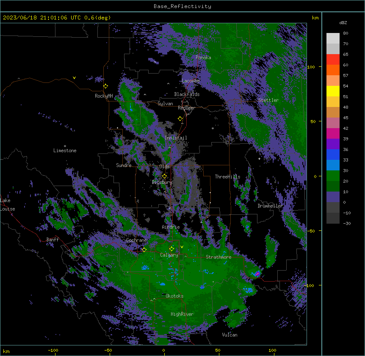365x356 pixels.
Task: Click the yellow V marker northeast of Calgary
Action: tap(182, 247)
